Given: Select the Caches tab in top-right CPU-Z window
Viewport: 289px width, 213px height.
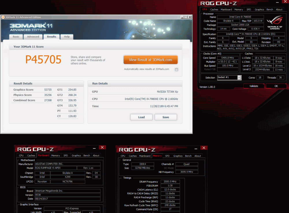Looking at the screenshot, I should (x=214, y=10).
